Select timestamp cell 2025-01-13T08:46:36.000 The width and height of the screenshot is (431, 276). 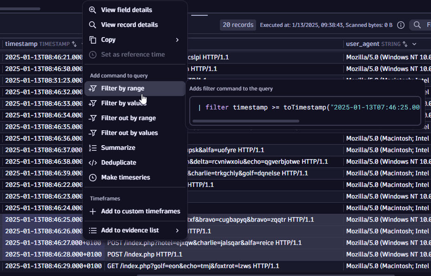coord(44,139)
